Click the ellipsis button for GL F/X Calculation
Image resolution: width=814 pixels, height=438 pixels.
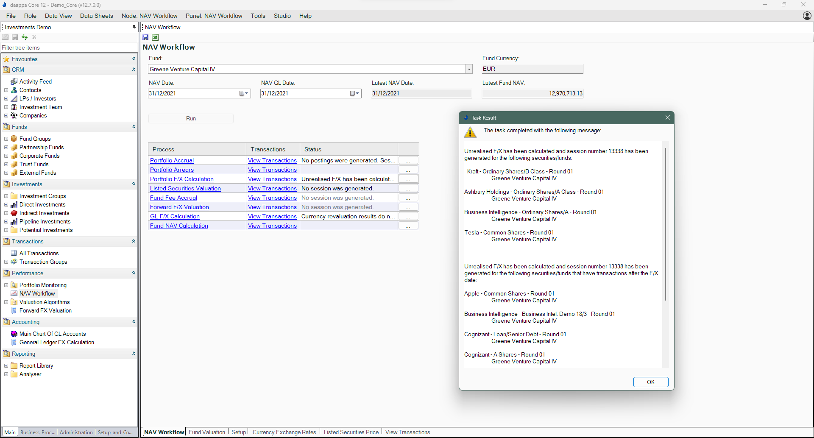[408, 216]
